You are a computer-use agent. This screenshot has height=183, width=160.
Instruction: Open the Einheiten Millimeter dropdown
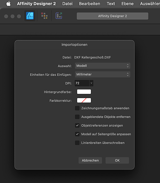pos(102,74)
